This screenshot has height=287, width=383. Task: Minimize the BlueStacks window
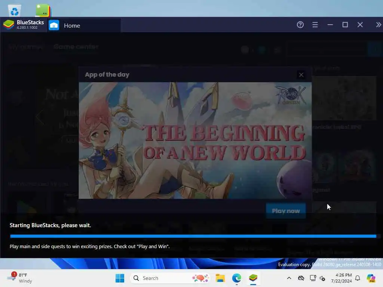330,25
